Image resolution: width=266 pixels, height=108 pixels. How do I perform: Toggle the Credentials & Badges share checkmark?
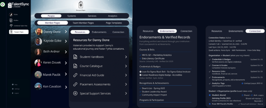click(x=210, y=59)
